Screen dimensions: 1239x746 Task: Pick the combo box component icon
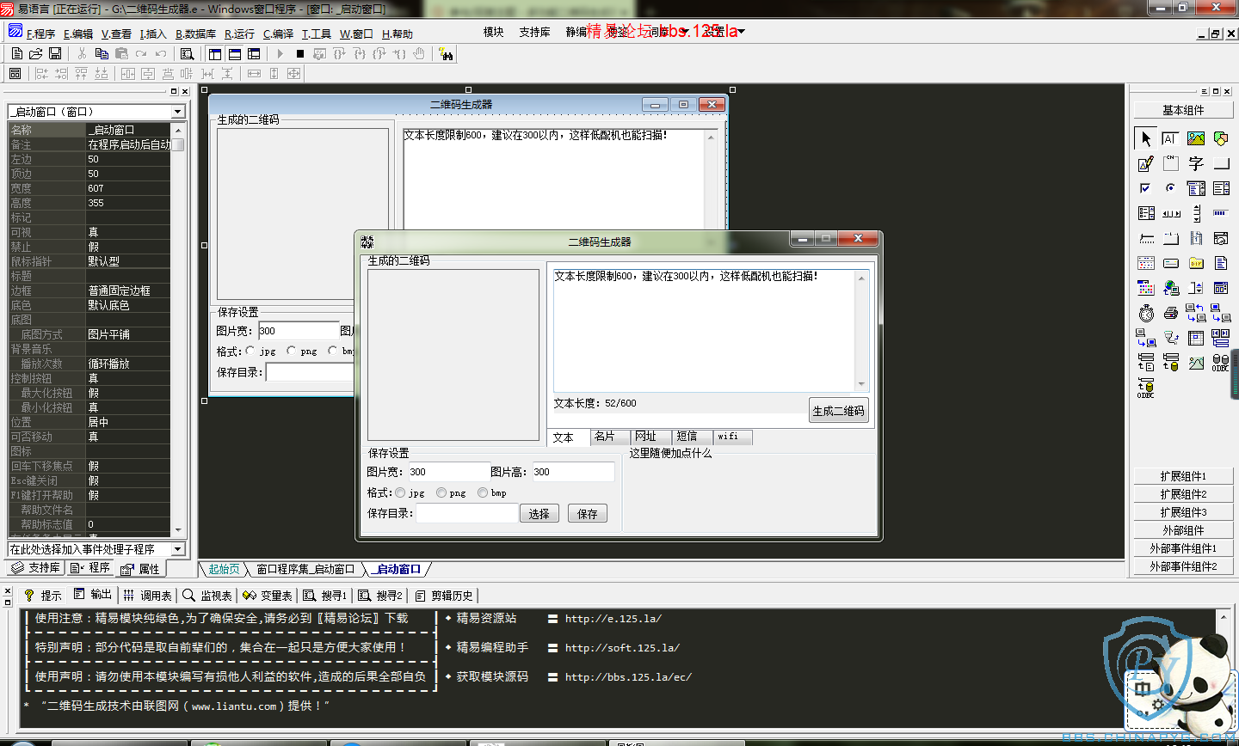click(1196, 188)
